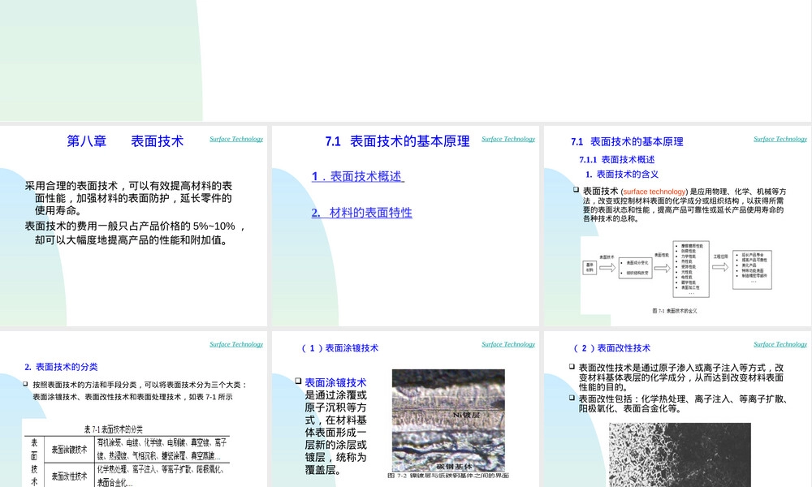Open the 7.1.1 表面技术概述 slide
Image resolution: width=812 pixels, height=487 pixels.
(x=677, y=226)
